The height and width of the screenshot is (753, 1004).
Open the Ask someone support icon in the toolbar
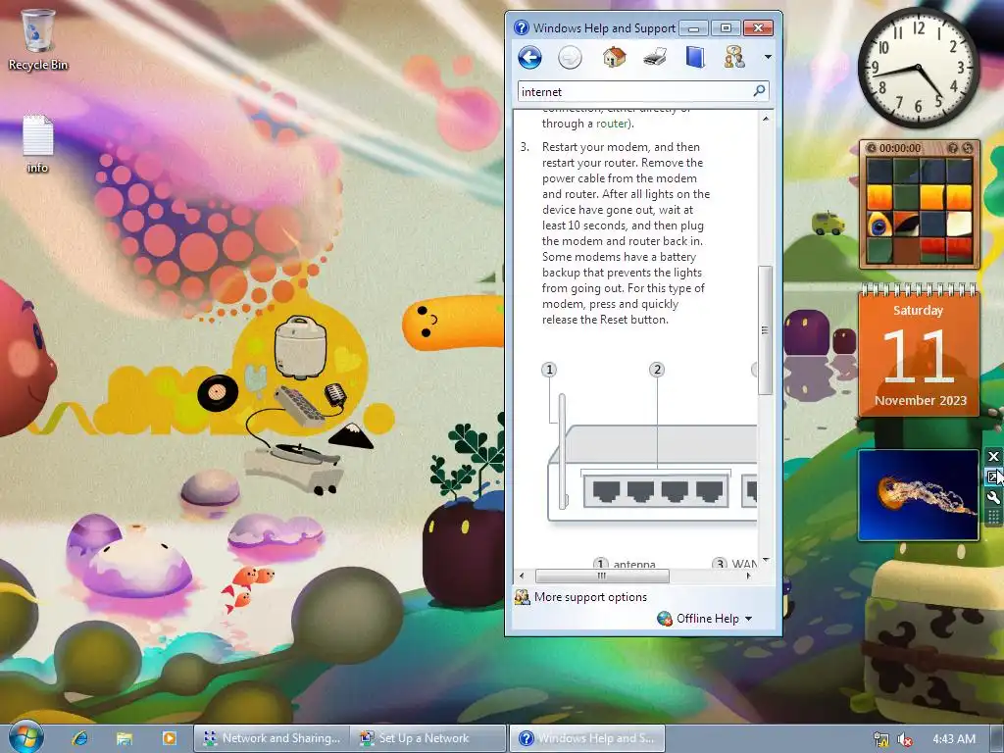(x=734, y=58)
